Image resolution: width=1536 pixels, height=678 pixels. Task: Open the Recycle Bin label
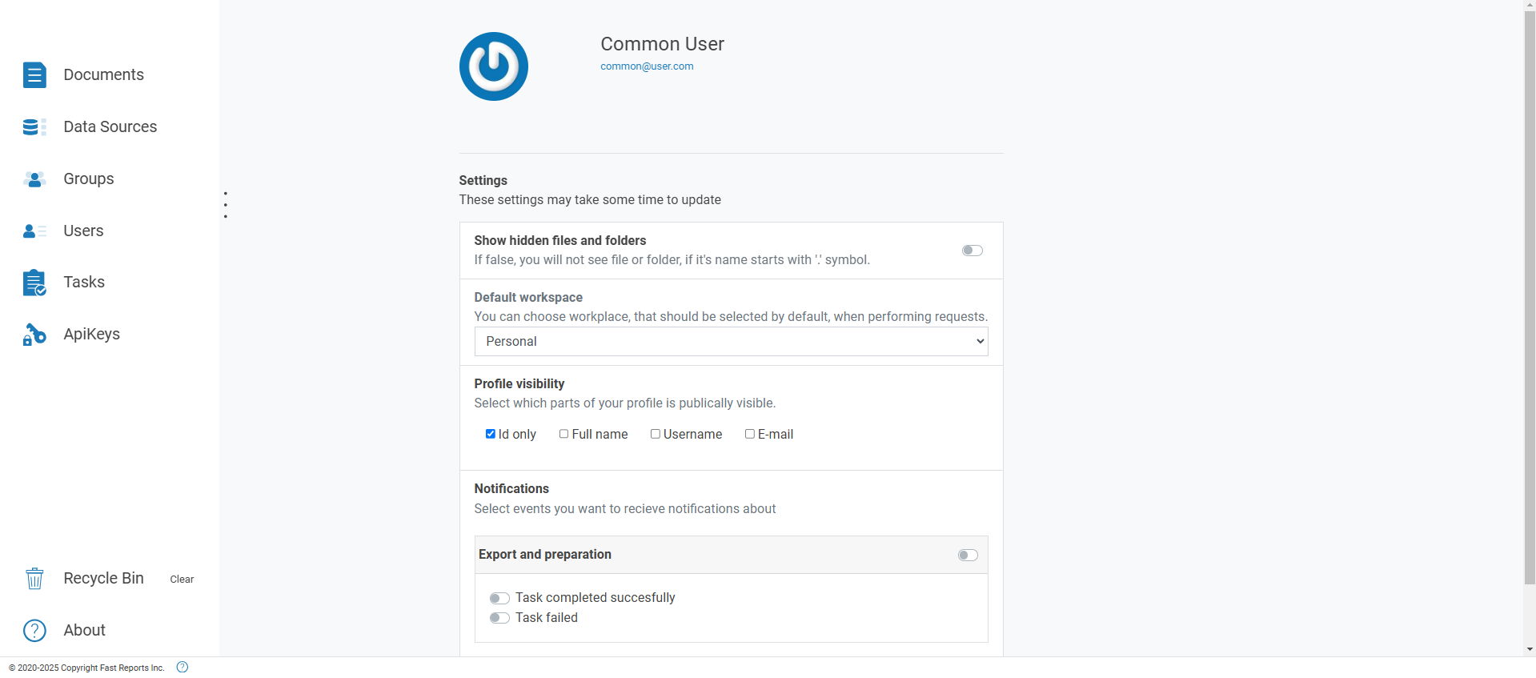point(104,578)
